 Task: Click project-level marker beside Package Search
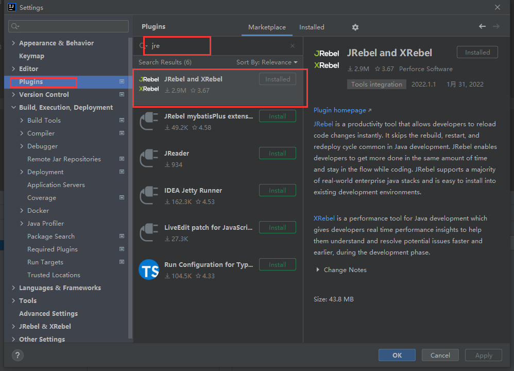coord(122,236)
